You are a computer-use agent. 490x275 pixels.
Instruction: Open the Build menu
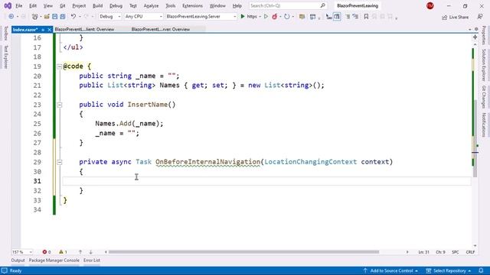tap(97, 5)
